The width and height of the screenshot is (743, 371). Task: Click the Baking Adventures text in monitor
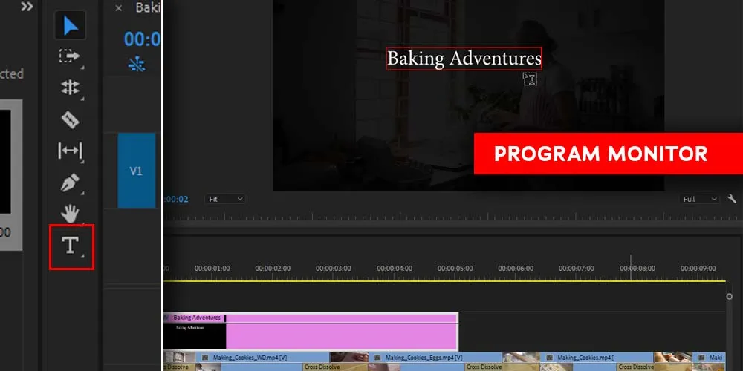click(464, 59)
